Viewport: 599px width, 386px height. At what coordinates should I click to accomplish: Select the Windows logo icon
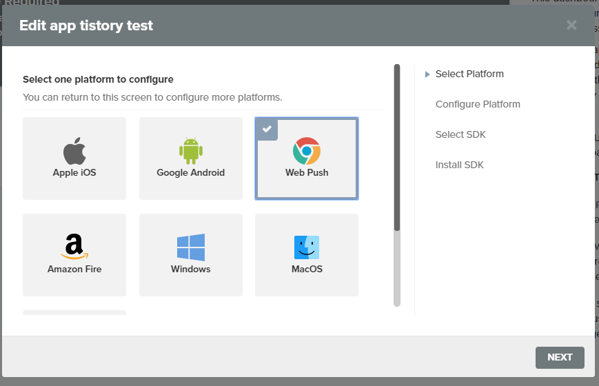click(x=191, y=247)
